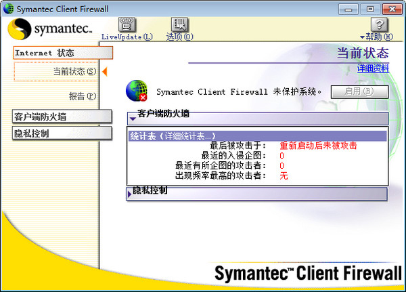Expand the 隐私控制 panel header
The image size is (406, 292).
(257, 194)
